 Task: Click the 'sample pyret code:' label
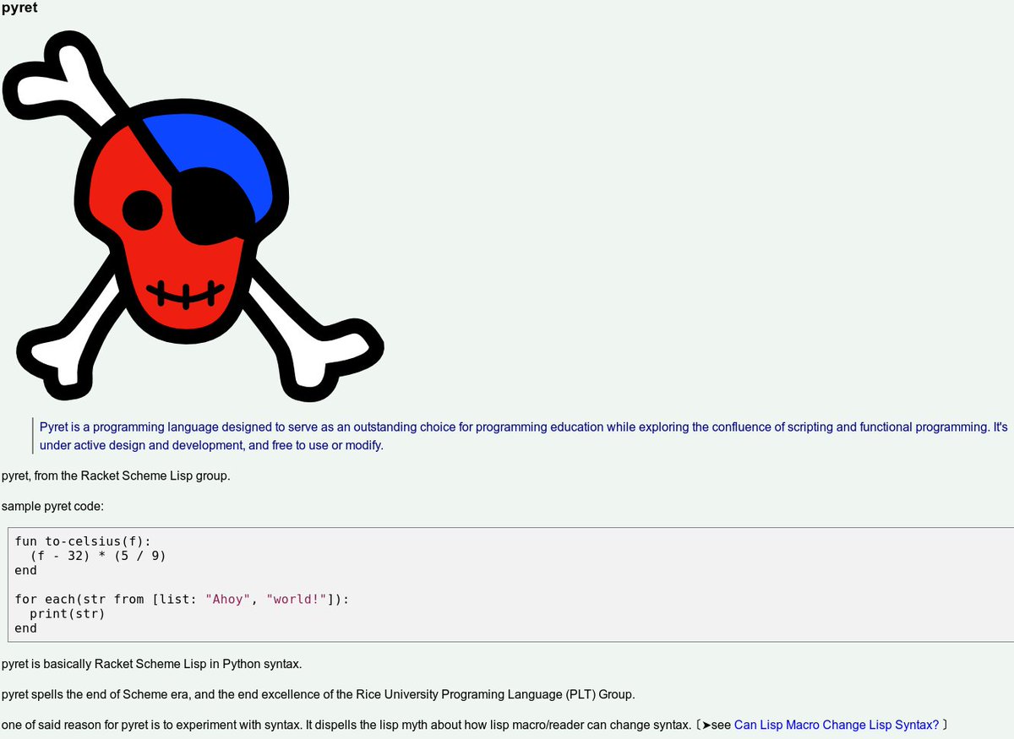[52, 506]
